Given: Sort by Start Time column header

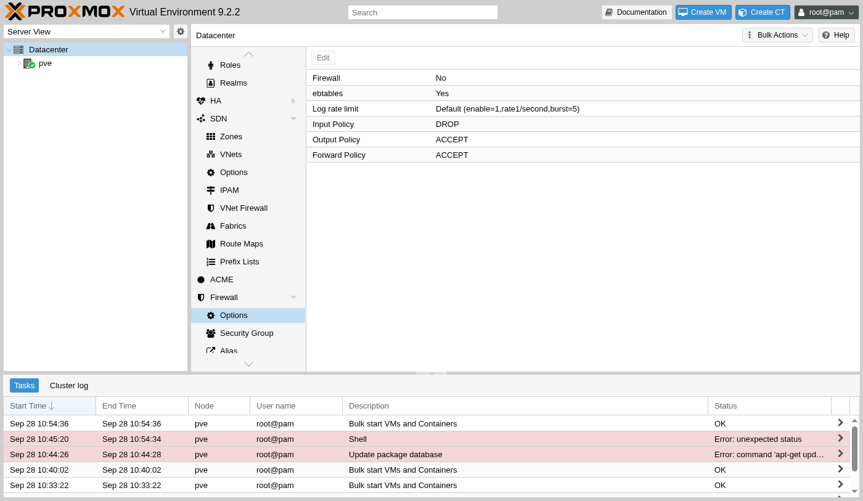Looking at the screenshot, I should point(49,405).
